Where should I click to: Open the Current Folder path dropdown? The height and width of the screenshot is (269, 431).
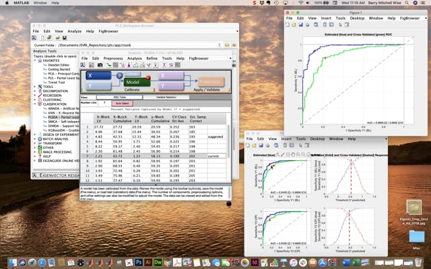pyautogui.click(x=220, y=45)
